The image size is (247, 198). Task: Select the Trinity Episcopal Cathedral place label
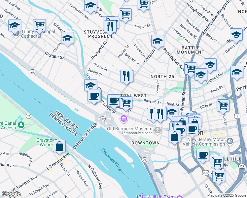tap(38, 34)
